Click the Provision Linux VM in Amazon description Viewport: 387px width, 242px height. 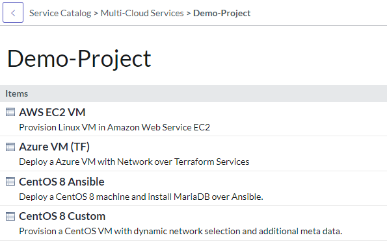tap(114, 127)
